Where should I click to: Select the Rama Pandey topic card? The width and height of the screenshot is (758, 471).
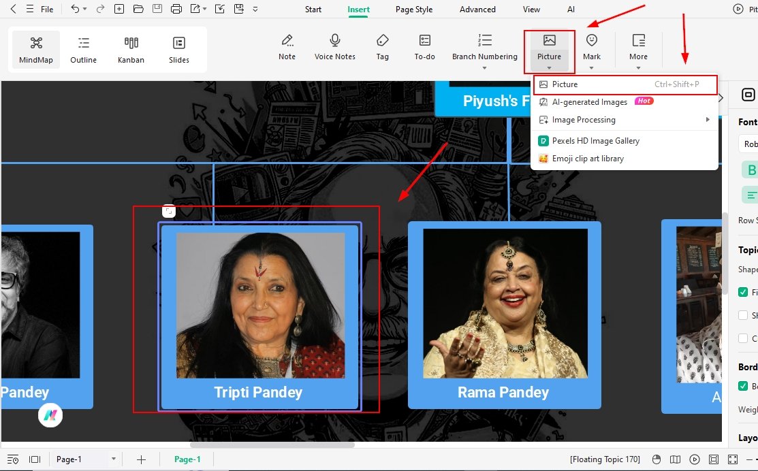tap(504, 315)
